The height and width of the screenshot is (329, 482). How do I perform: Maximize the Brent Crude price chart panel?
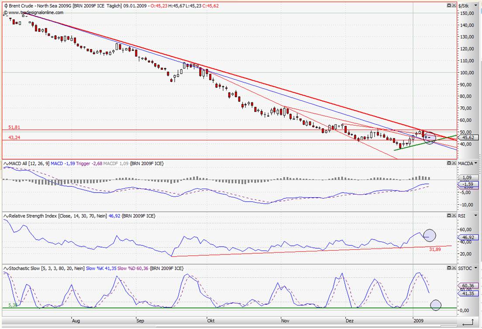448,6
